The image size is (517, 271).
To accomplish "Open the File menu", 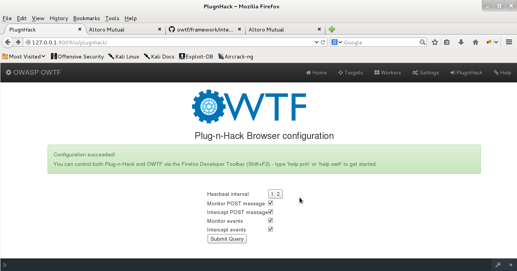I will tap(7, 18).
